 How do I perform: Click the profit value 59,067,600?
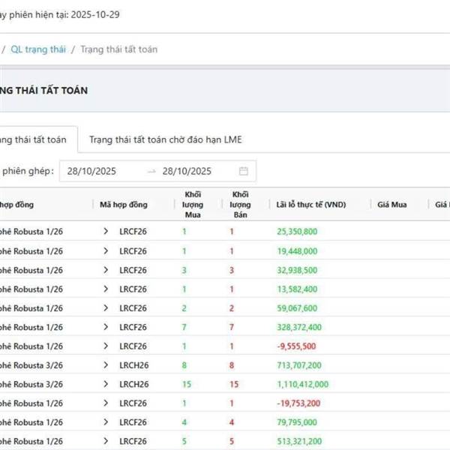[297, 308]
